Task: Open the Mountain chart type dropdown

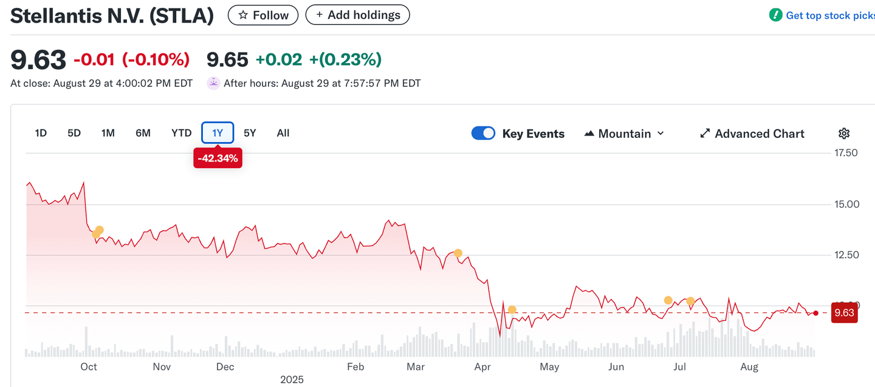Action: click(x=624, y=134)
